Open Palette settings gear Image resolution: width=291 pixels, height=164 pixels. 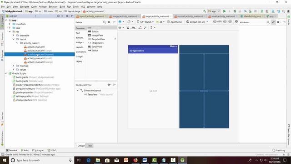[109, 22]
